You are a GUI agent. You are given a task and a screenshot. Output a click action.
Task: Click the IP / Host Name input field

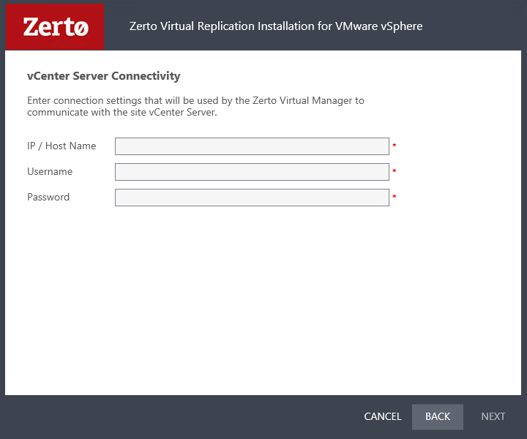click(x=252, y=146)
